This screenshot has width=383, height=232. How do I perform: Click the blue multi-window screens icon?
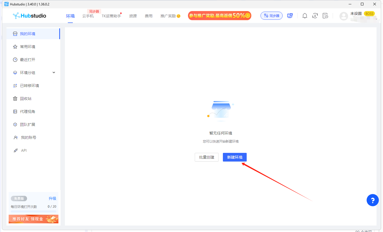click(x=290, y=16)
